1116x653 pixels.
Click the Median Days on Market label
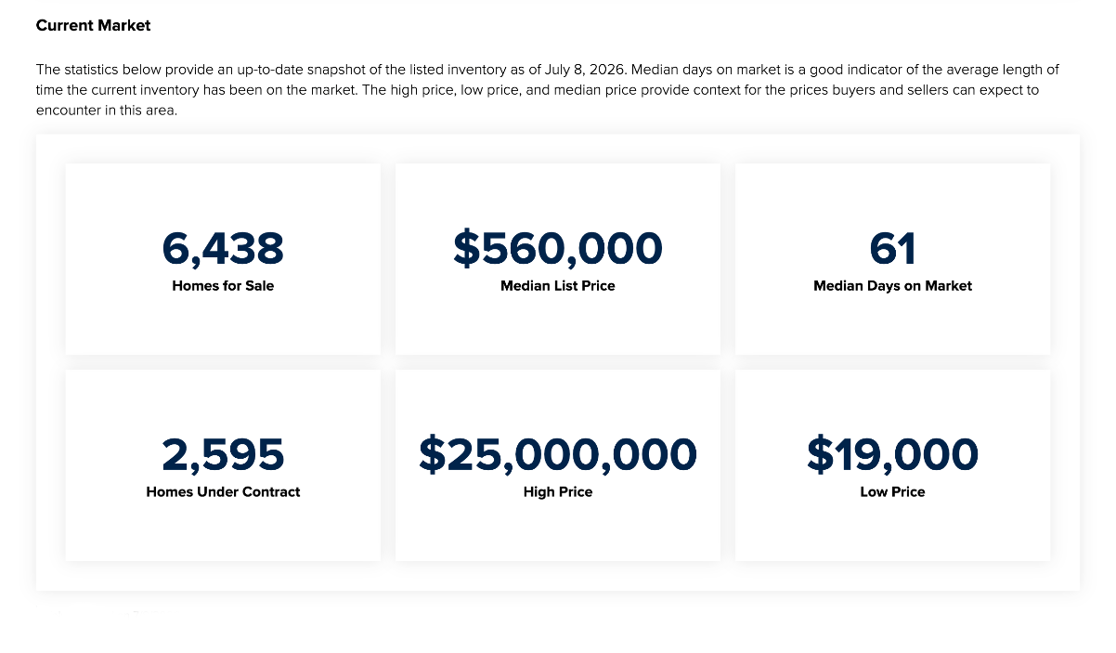click(893, 286)
